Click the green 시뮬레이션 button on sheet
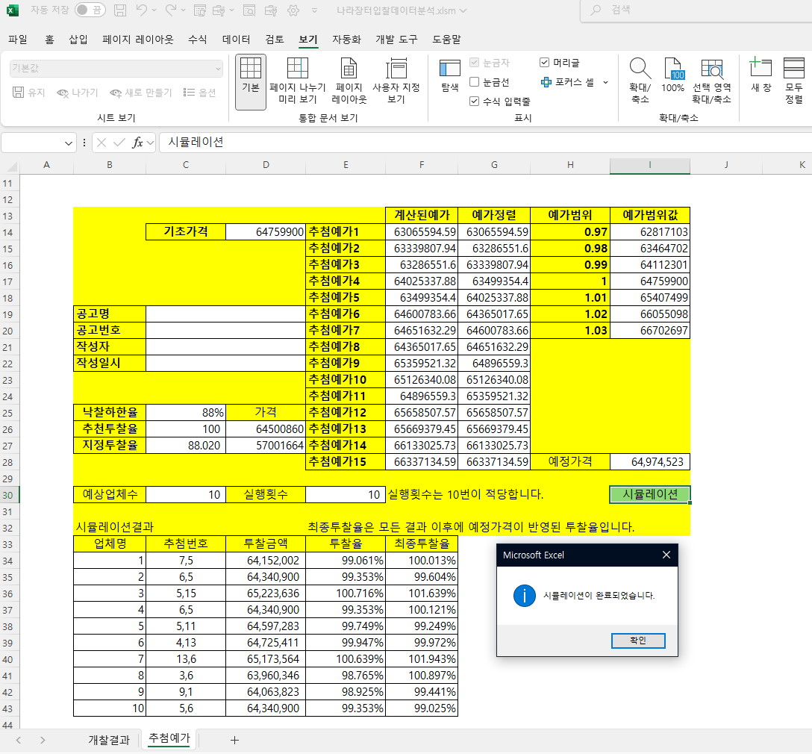Image resolution: width=812 pixels, height=754 pixels. (x=650, y=494)
